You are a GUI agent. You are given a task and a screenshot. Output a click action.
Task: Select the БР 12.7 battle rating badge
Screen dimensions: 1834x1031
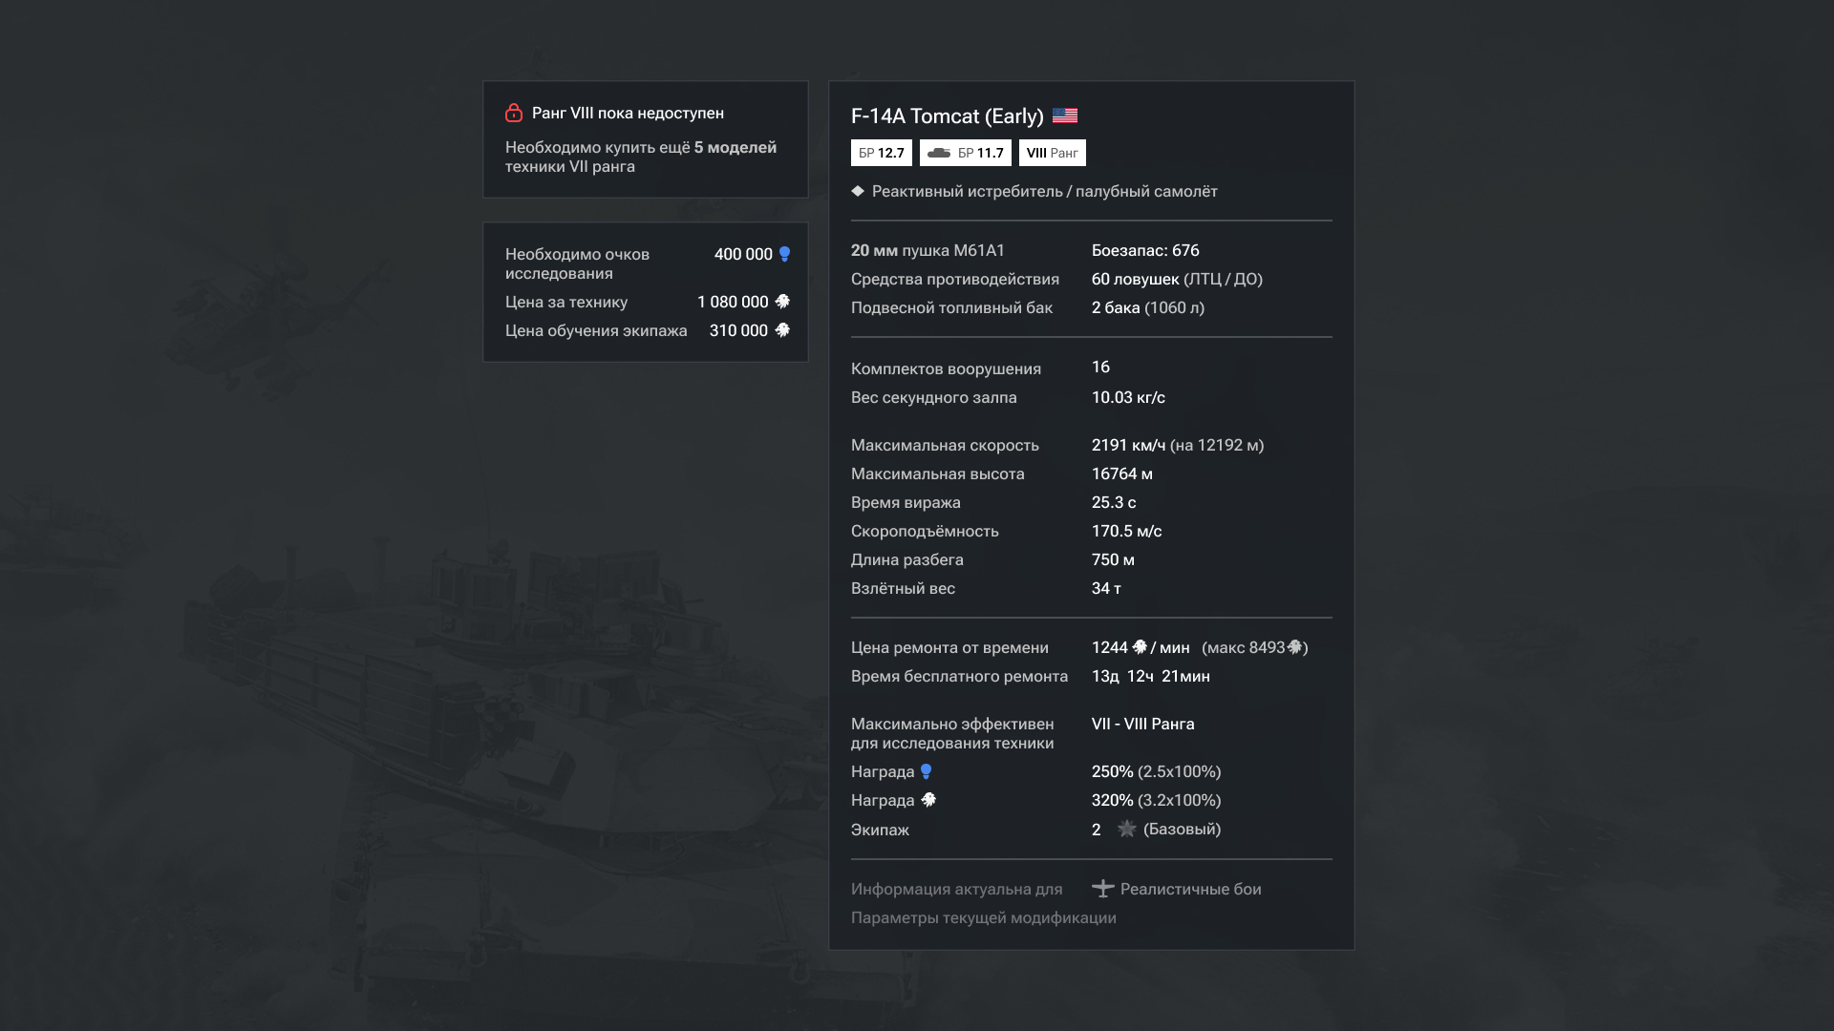point(881,153)
